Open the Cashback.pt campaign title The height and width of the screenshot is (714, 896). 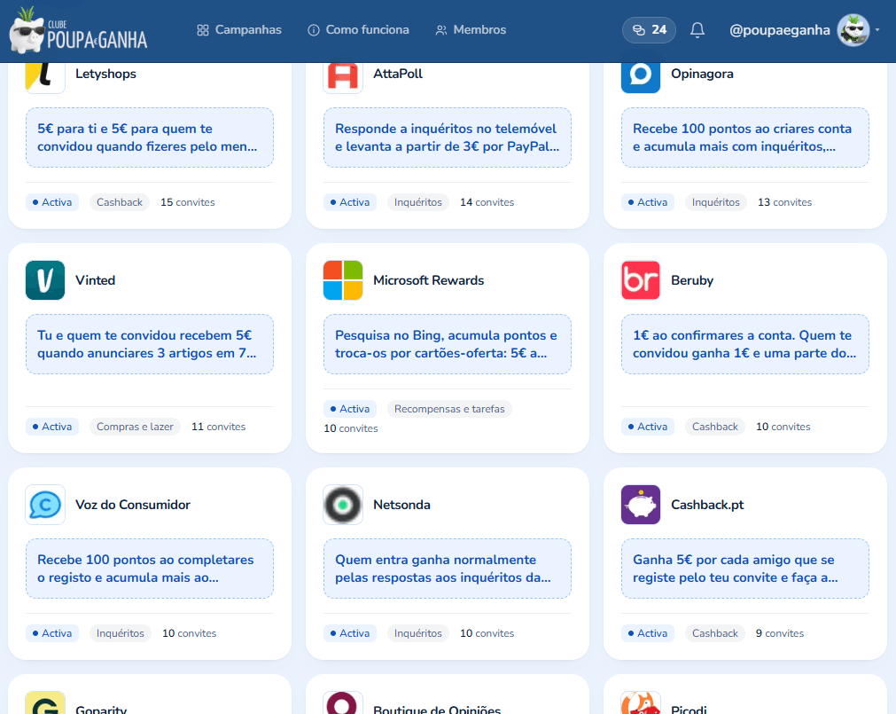point(707,505)
